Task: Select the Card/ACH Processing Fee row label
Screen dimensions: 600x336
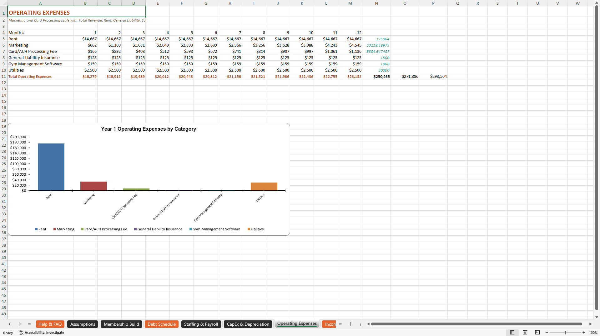Action: (40, 52)
